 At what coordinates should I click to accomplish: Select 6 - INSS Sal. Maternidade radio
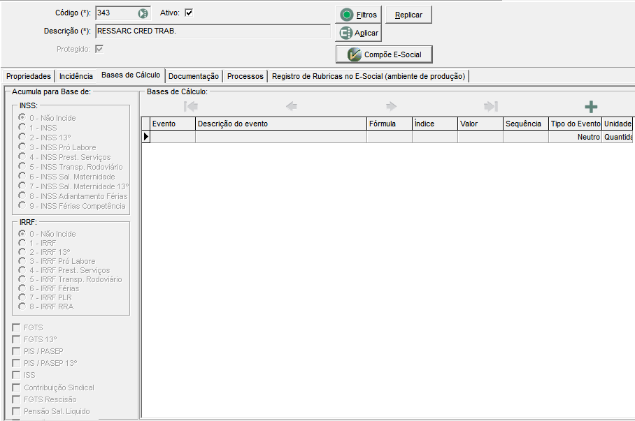point(22,176)
